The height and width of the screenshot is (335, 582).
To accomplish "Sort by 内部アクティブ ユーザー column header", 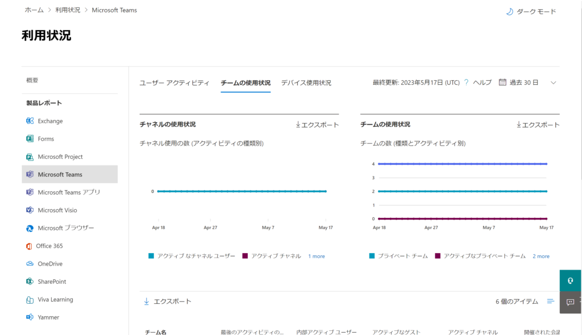I will (x=327, y=332).
